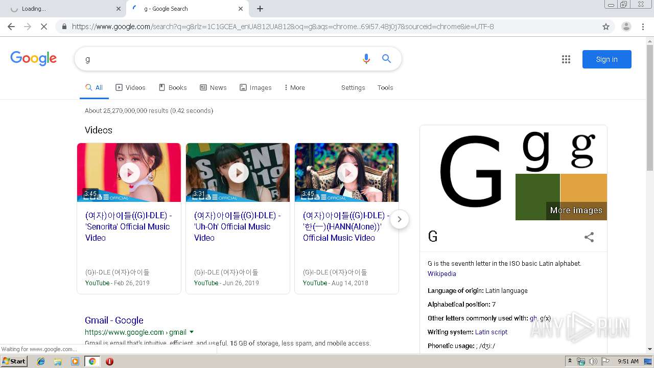This screenshot has height=368, width=654.
Task: Expand the Gmail result URL dropdown arrow
Action: tap(192, 332)
